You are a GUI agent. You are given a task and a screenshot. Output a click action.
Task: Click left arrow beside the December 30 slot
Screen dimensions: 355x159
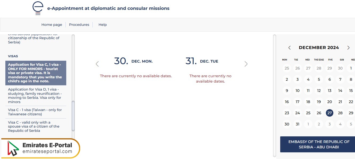coord(97,64)
